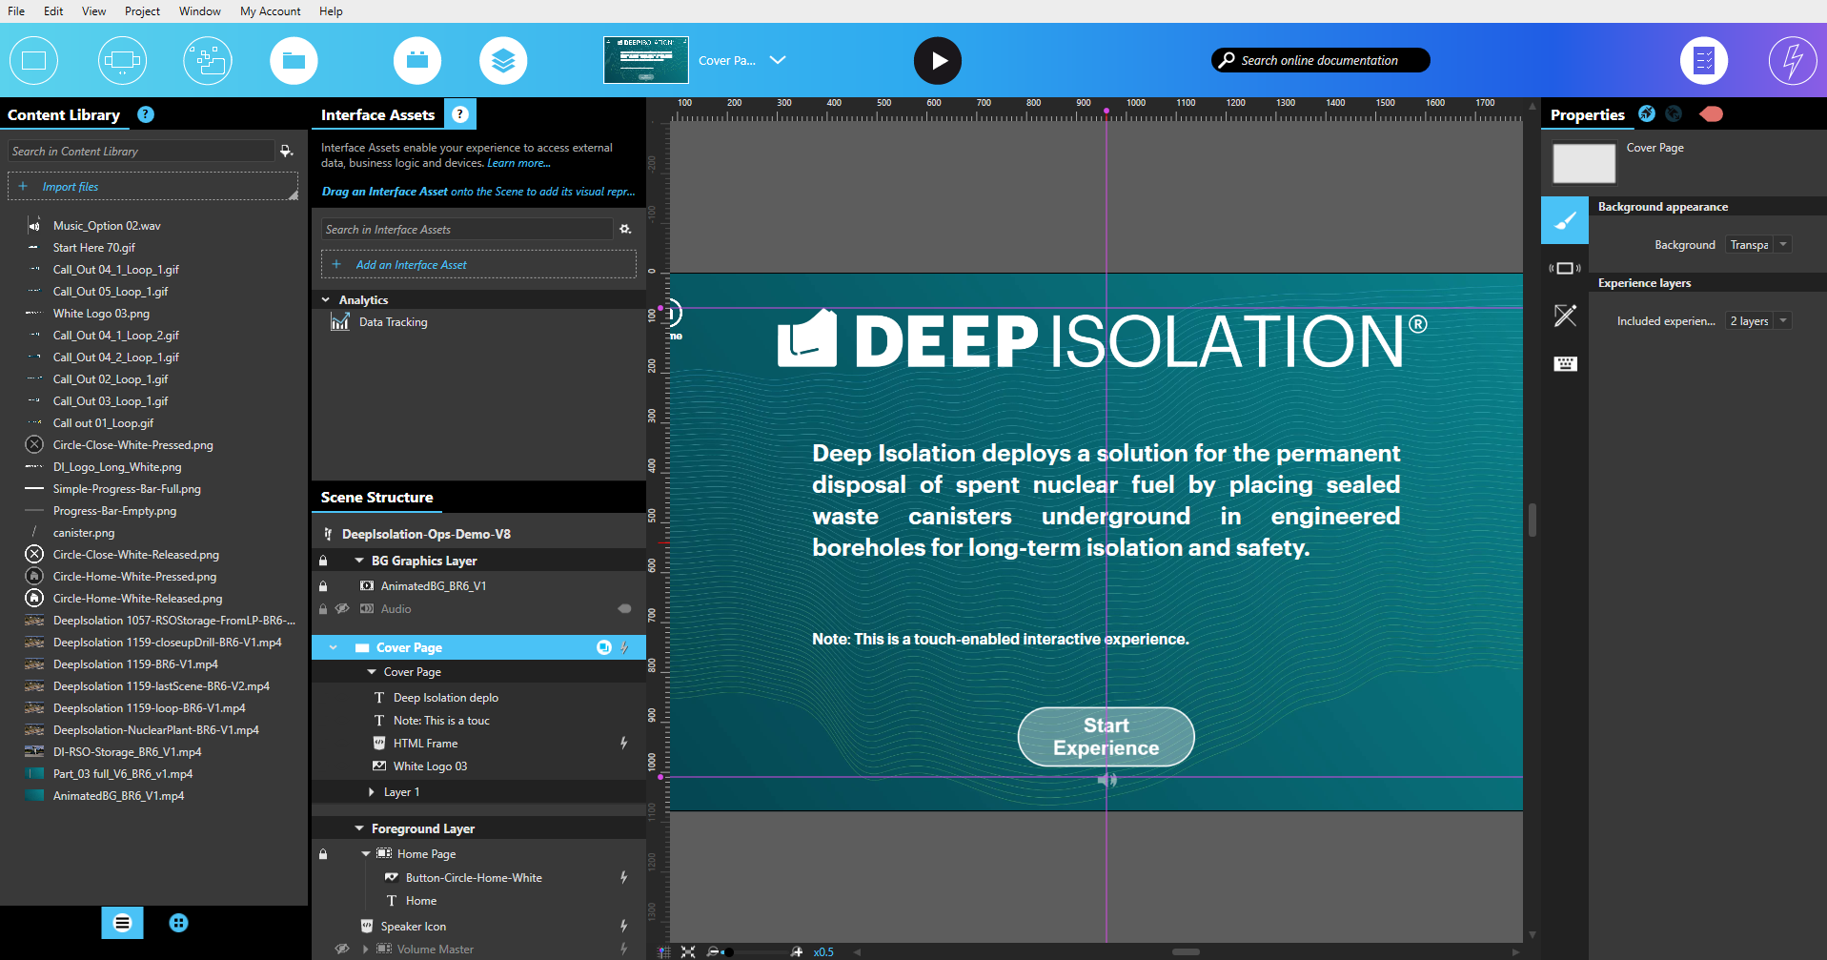Open the screen-with-waves properties tab

[1565, 269]
